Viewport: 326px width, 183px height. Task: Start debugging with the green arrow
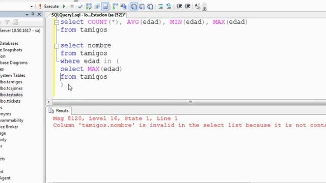[64, 7]
